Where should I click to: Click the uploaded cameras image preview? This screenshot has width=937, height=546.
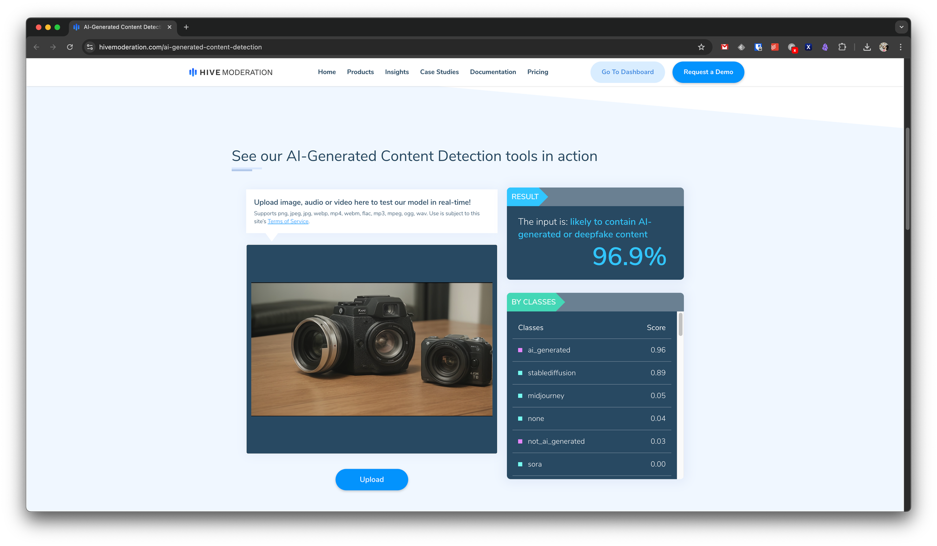pyautogui.click(x=372, y=349)
